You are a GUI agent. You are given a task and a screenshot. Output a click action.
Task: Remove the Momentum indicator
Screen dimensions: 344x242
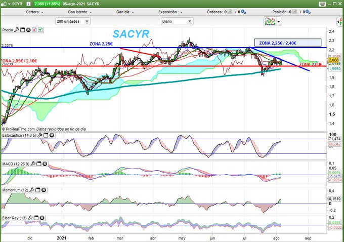(x=44, y=190)
